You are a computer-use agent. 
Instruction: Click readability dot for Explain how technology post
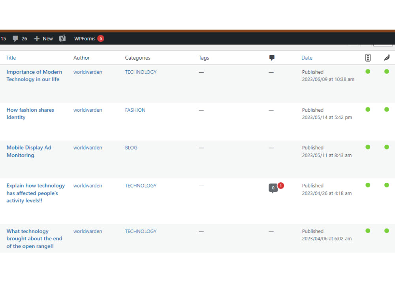pyautogui.click(x=387, y=185)
